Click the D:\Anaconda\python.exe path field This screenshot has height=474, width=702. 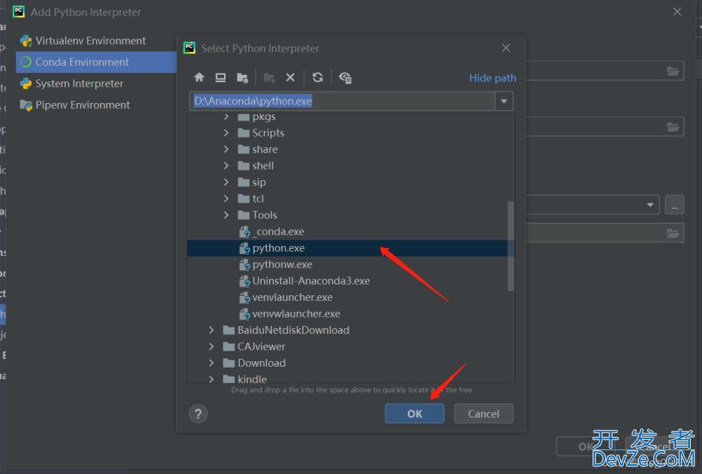(342, 101)
